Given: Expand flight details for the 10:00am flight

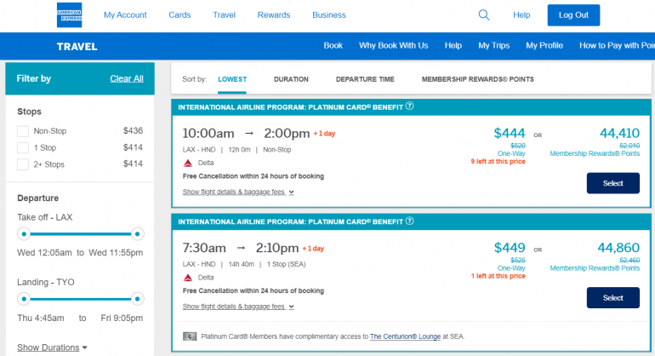Looking at the screenshot, I should click(x=238, y=192).
